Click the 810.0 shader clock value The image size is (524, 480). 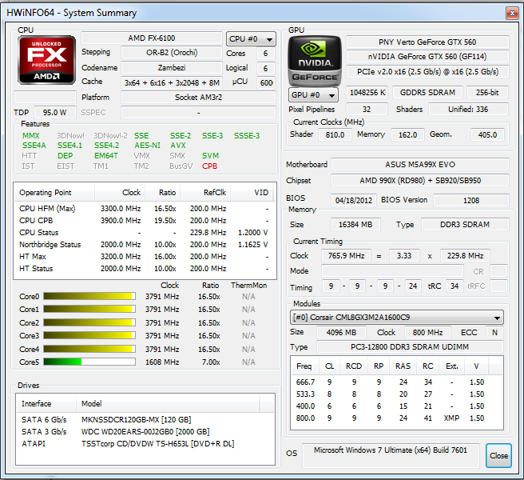pos(335,134)
